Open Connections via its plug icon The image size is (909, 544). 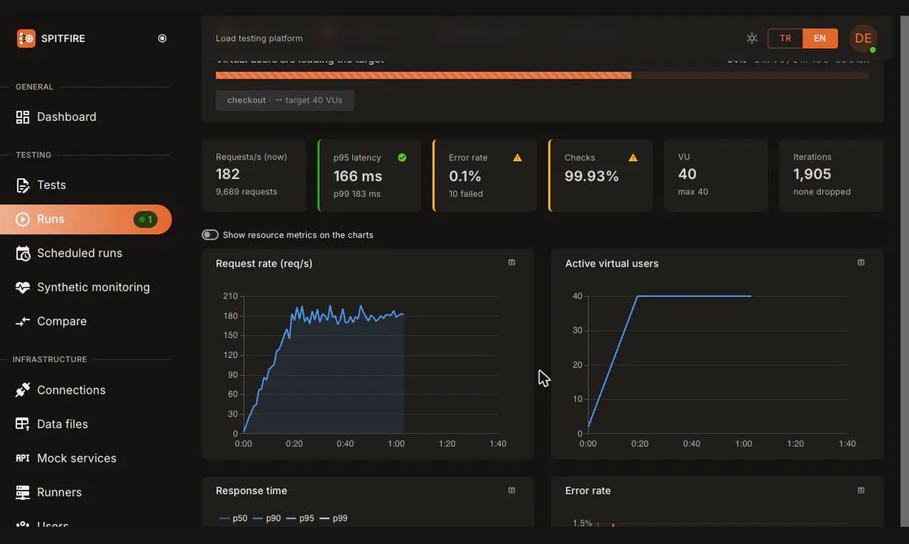(x=23, y=390)
